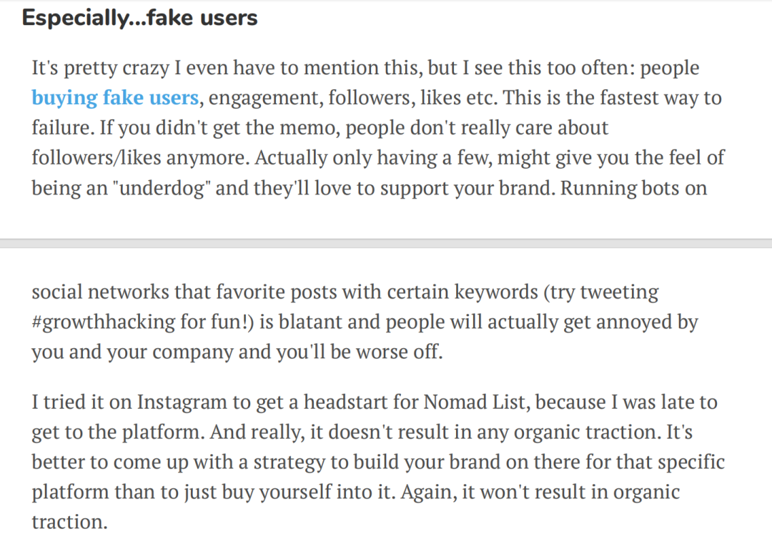Screen dimensions: 772x544
Task: Open the "buying fake users" link
Action: pyautogui.click(x=115, y=97)
